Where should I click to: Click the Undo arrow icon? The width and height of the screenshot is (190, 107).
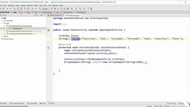click(7, 9)
